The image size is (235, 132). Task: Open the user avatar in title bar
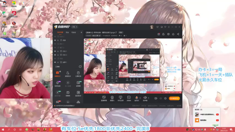(x=152, y=27)
